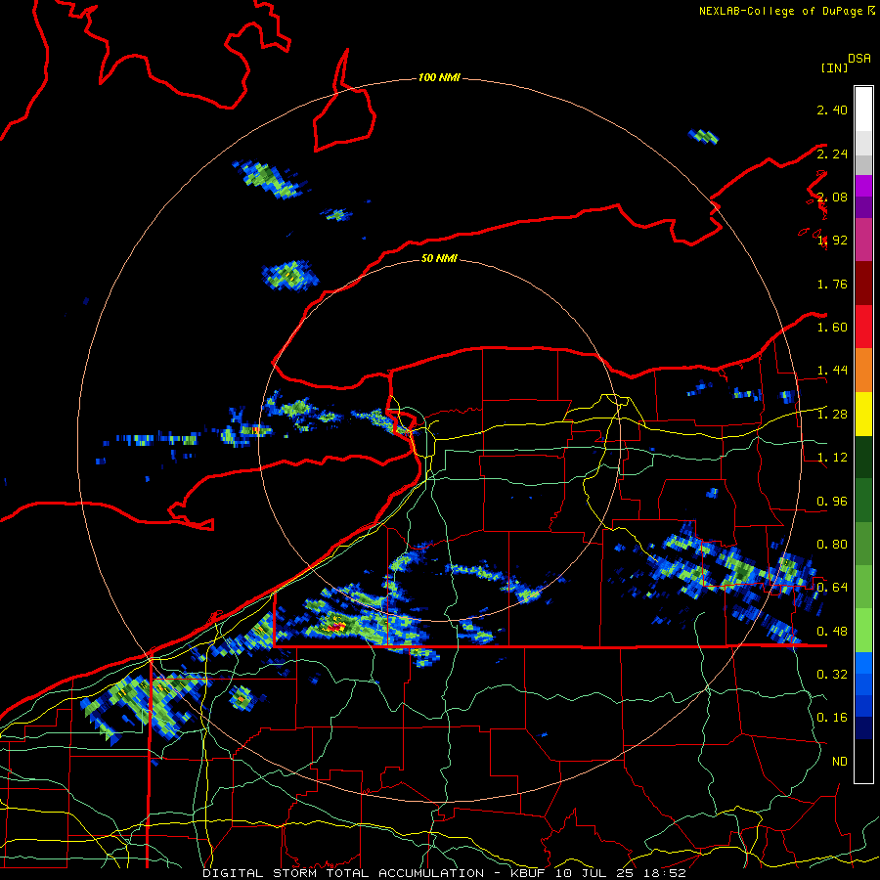This screenshot has width=880, height=880.
Task: Select the 1.12 legend value
Action: coord(832,458)
